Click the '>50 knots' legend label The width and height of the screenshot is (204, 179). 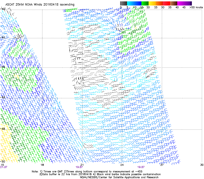pyautogui.click(x=196, y=7)
